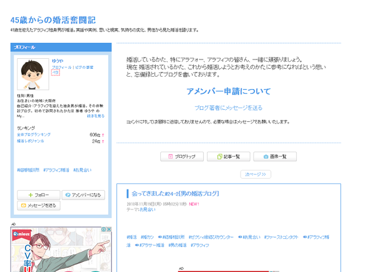Click sidebar hashtag #結婚相談所

28,170
